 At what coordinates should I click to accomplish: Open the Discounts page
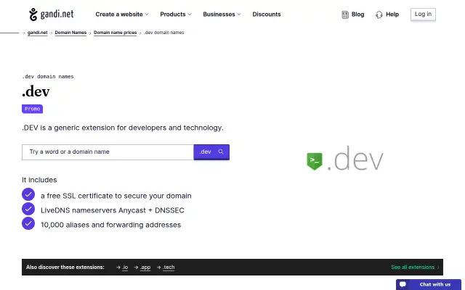click(267, 14)
